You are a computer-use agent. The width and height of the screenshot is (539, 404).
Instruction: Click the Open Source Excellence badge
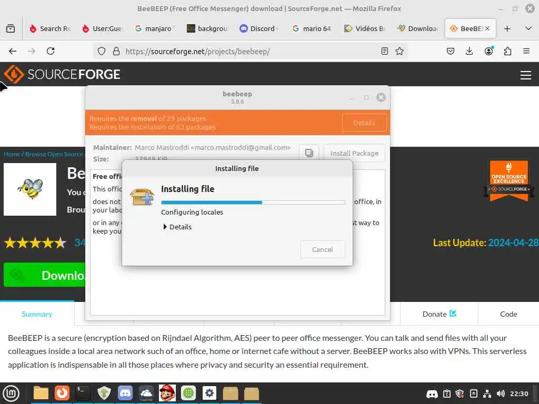coord(509,180)
